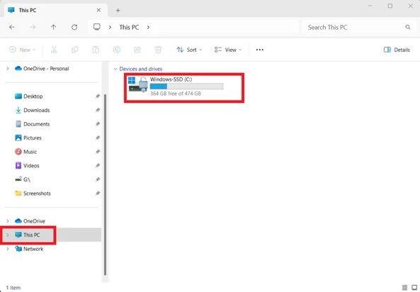Switch to large thumbnails view in status bar
Viewport: 420px width, 292px height.
[414, 288]
